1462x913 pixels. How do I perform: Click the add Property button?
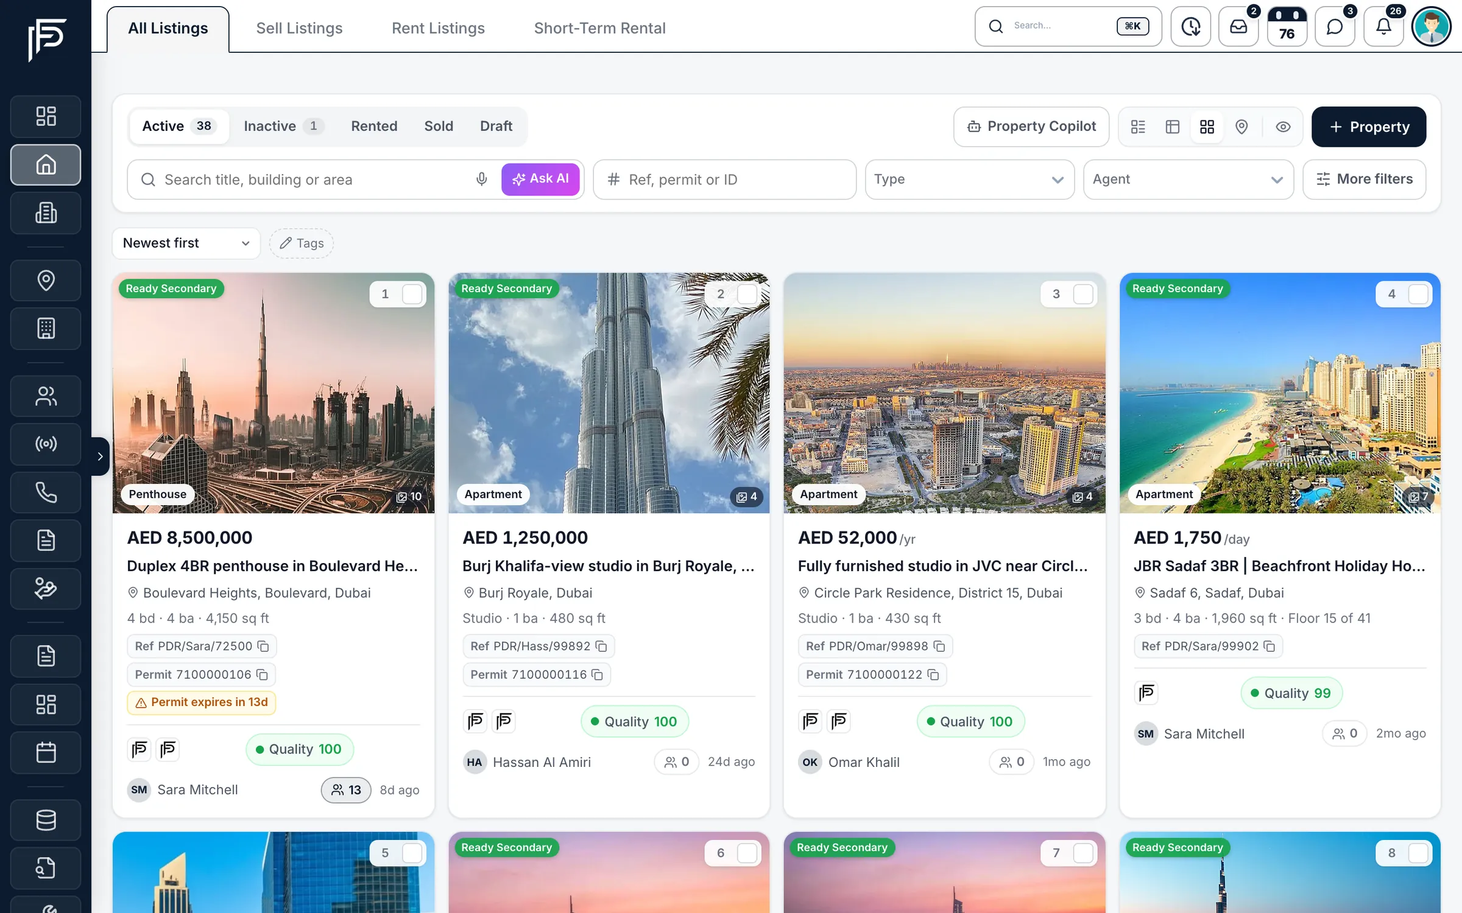(1369, 127)
